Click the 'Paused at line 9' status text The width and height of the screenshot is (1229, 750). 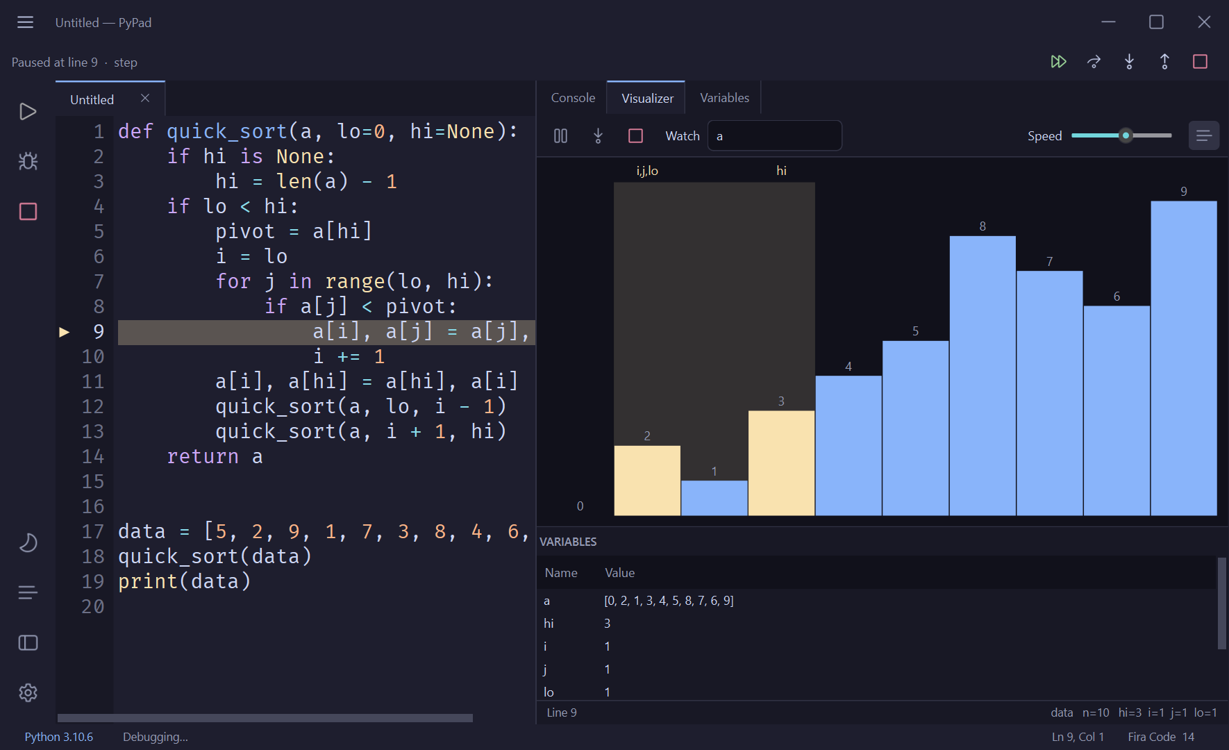[x=55, y=62]
